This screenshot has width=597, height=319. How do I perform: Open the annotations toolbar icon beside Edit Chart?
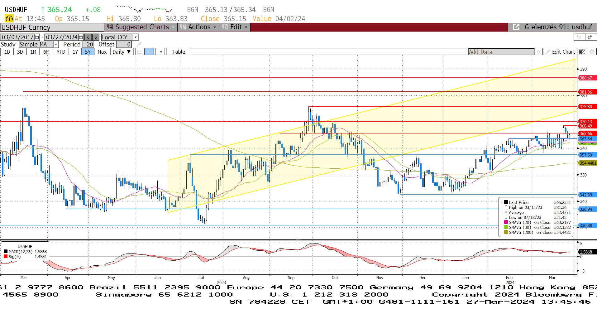point(582,52)
